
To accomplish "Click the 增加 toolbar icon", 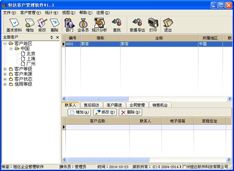I will (x=30, y=25).
